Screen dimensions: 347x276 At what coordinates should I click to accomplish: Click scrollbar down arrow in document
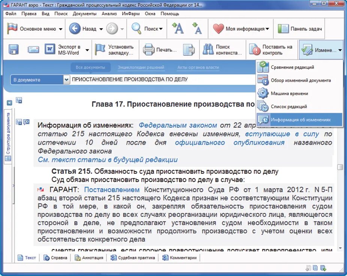click(340, 248)
